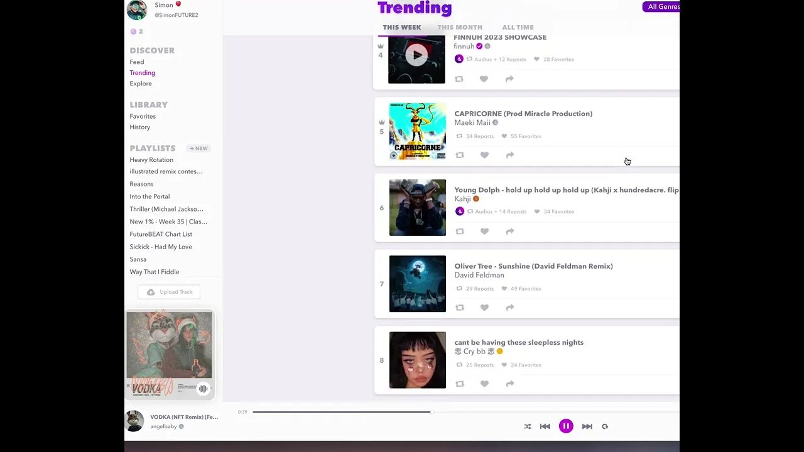Open the Sansa playlist
The image size is (804, 452).
coord(138,259)
